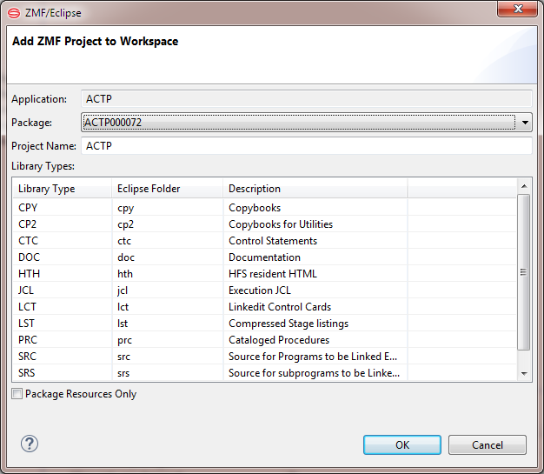Click the help question mark icon
This screenshot has width=544, height=474.
tap(30, 444)
